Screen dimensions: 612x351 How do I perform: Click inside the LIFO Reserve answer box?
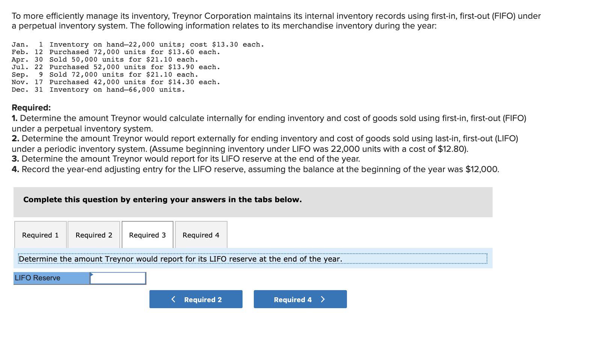tap(118, 278)
